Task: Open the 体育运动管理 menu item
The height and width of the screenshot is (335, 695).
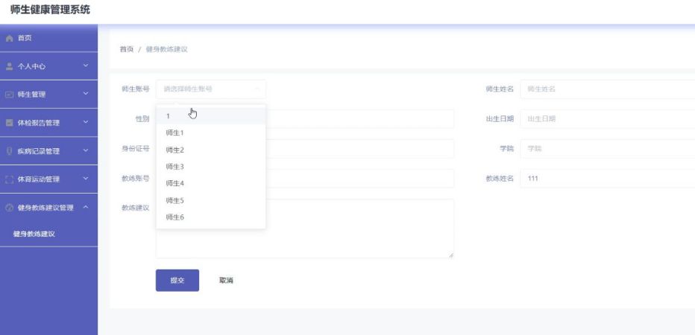Action: [x=48, y=179]
